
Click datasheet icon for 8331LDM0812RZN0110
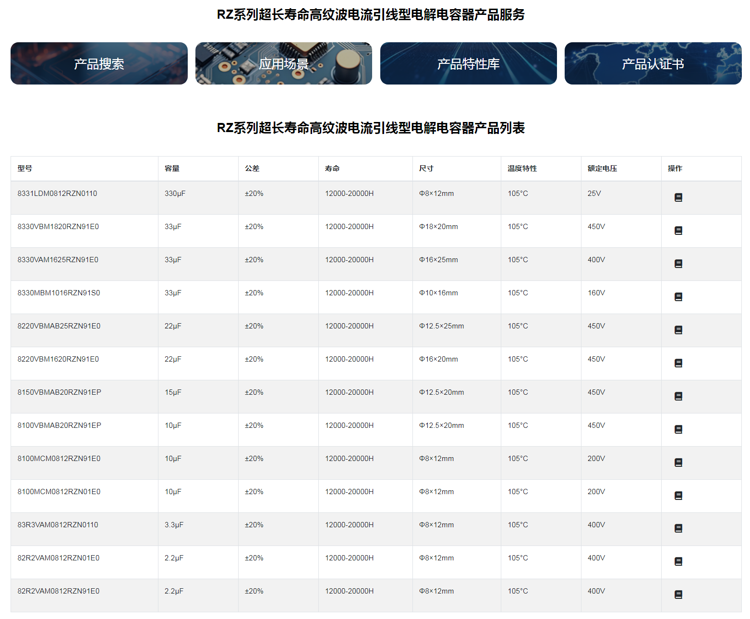(x=678, y=197)
